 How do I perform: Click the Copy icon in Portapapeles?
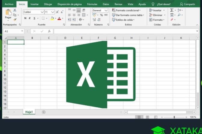(x=15, y=15)
